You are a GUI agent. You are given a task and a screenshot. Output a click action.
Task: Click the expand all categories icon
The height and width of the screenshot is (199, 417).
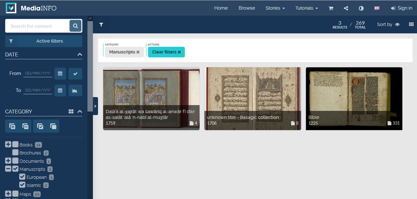point(12,126)
